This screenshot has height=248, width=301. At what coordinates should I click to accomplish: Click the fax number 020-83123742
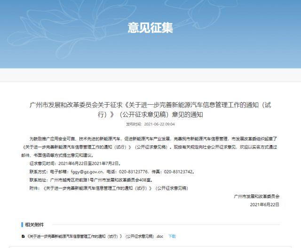(x=178, y=172)
